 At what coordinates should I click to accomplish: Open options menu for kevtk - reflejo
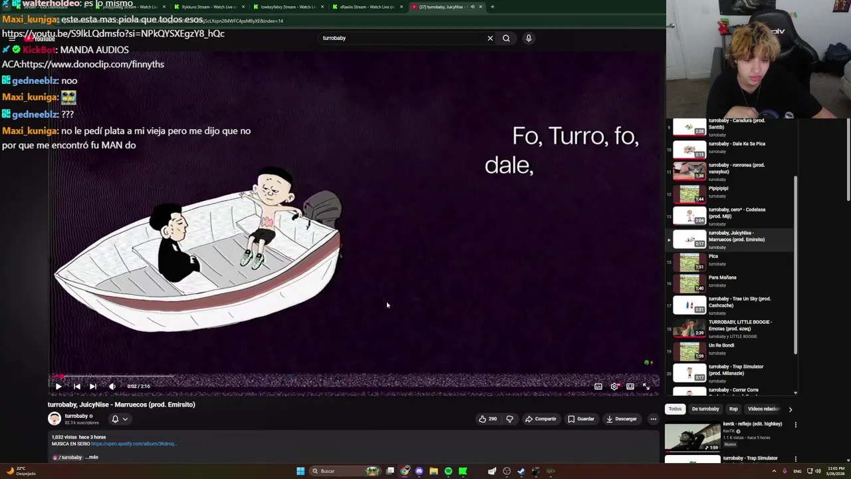(795, 424)
